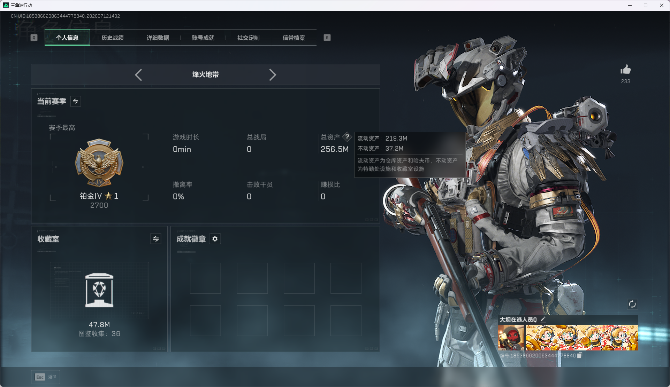The width and height of the screenshot is (670, 387).
Task: Click the 铂金IV rank badge emblem
Action: point(99,163)
